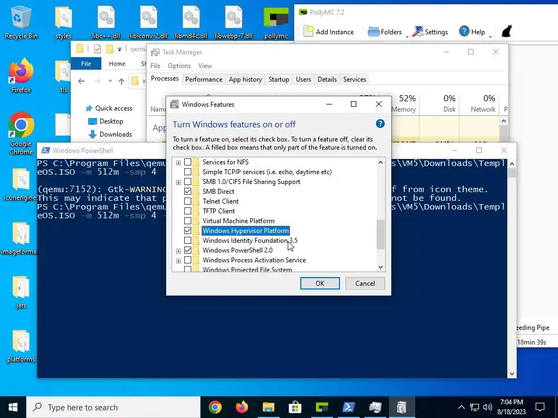The image size is (558, 418).
Task: Enable TFTP Client checkbox
Action: (x=187, y=211)
